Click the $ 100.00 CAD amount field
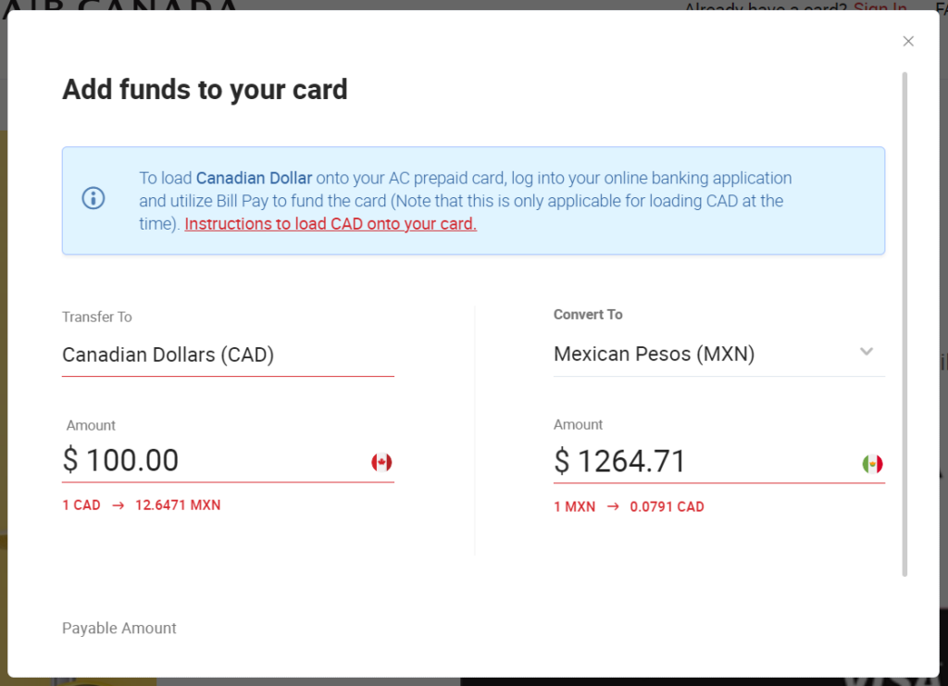The height and width of the screenshot is (686, 948). click(x=228, y=460)
